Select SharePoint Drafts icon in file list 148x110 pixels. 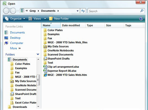tap(45, 59)
